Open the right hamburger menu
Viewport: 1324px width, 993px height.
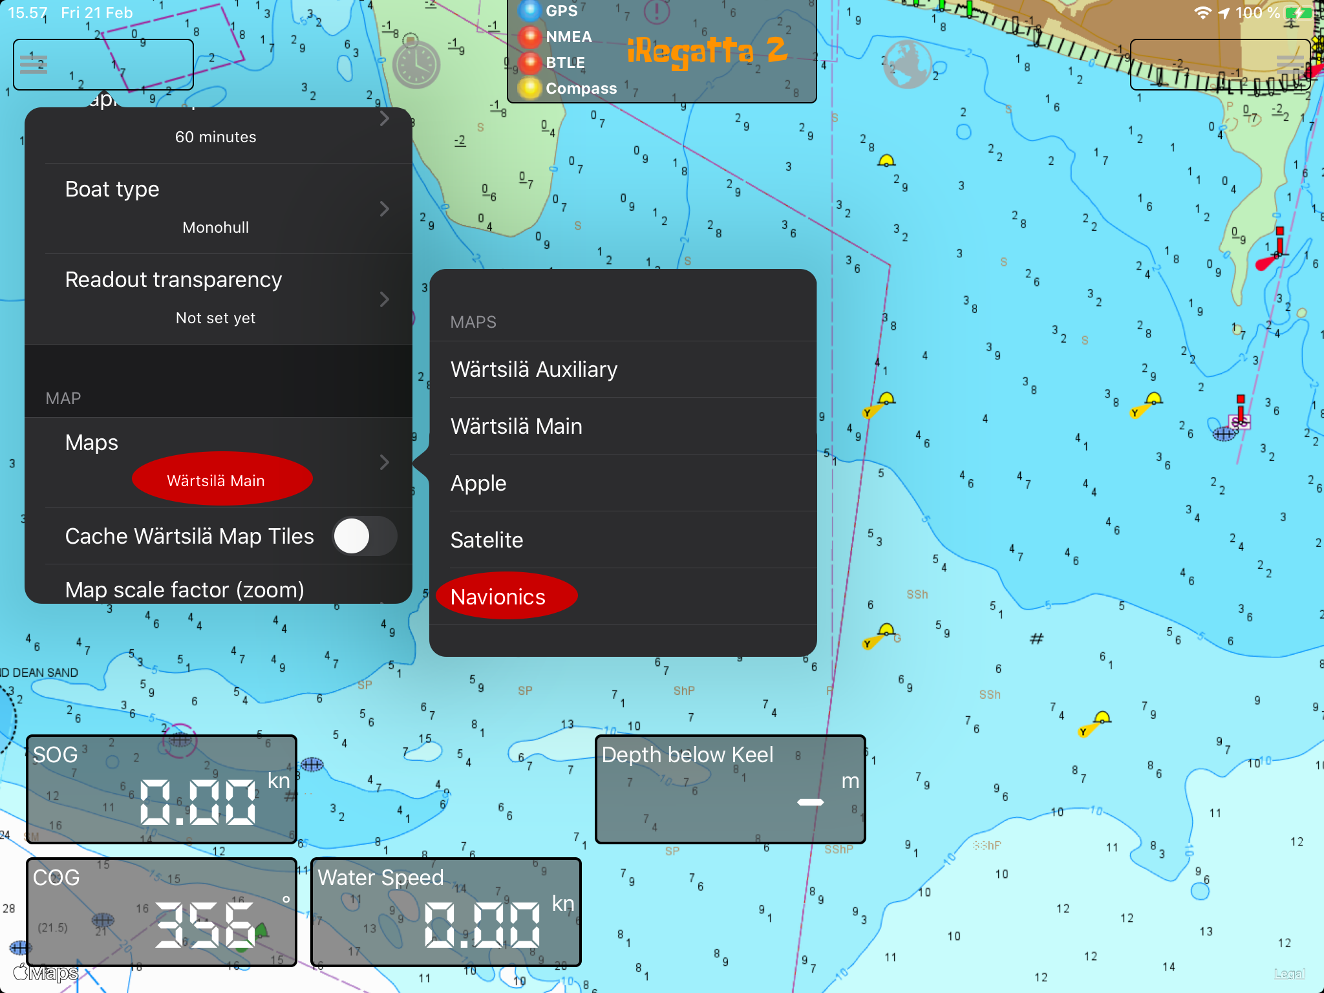pos(1290,64)
